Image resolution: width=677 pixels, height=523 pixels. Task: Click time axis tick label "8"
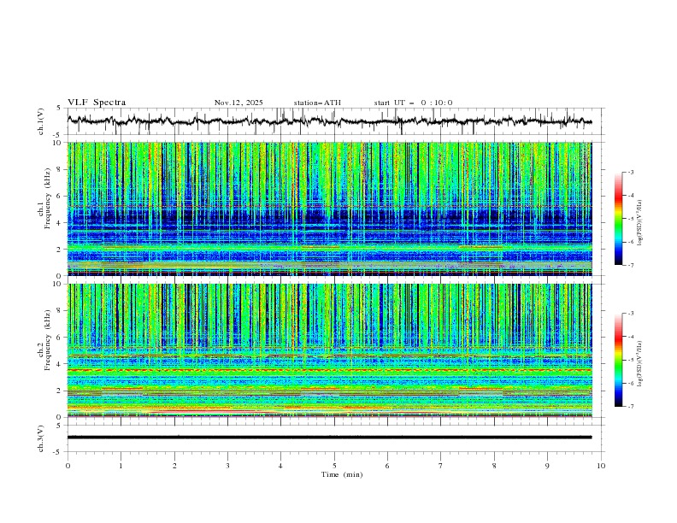[494, 466]
